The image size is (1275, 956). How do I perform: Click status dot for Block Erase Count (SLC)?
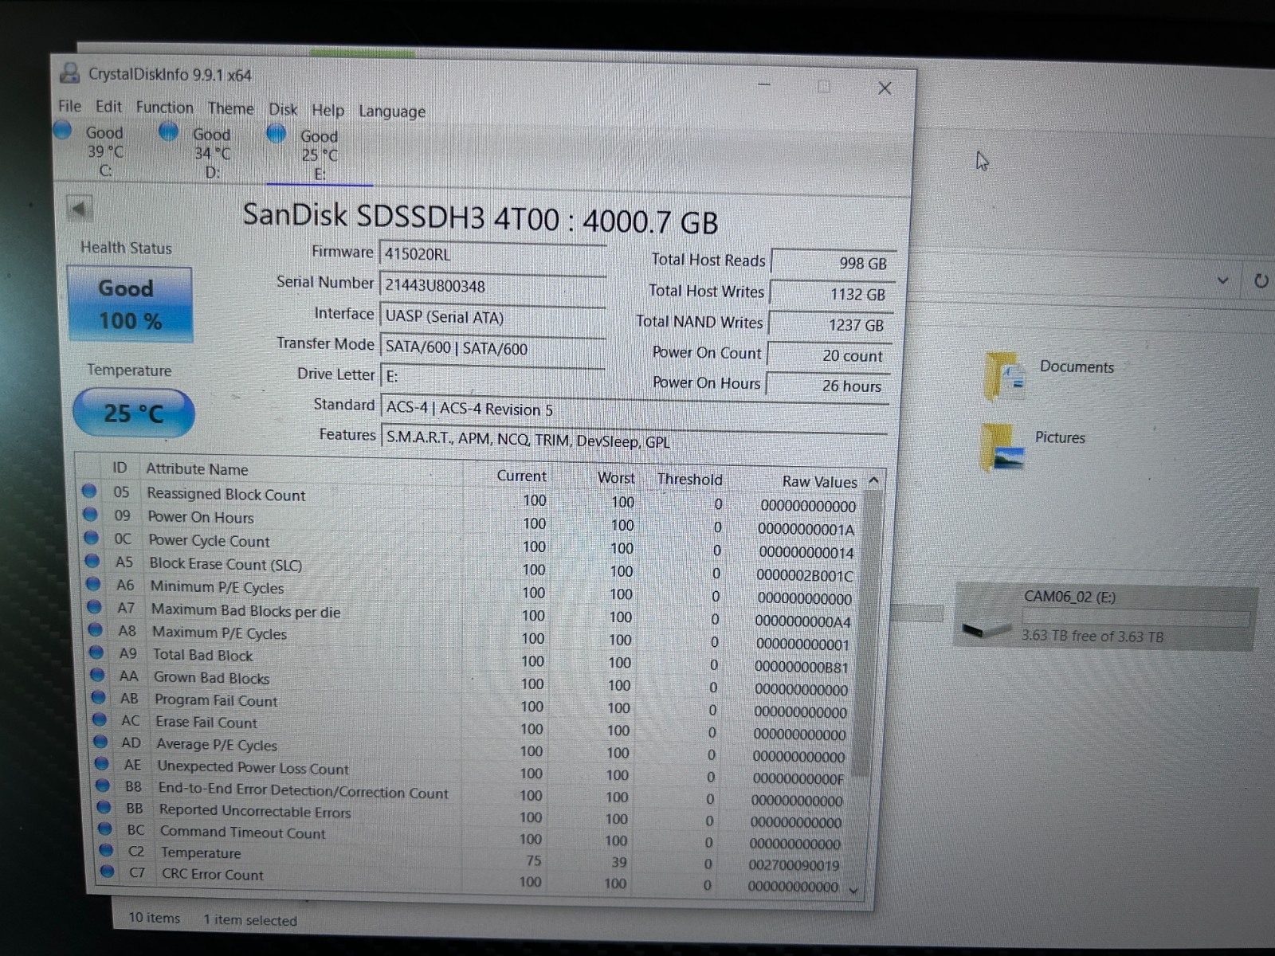92,560
